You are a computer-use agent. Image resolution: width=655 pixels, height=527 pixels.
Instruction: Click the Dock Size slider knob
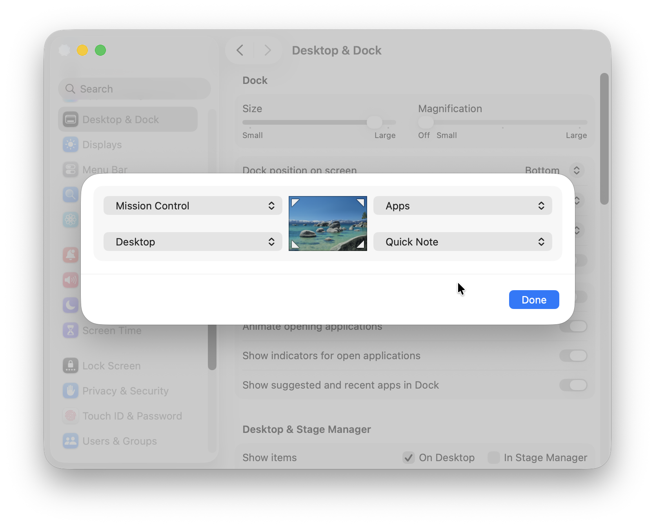click(x=375, y=122)
